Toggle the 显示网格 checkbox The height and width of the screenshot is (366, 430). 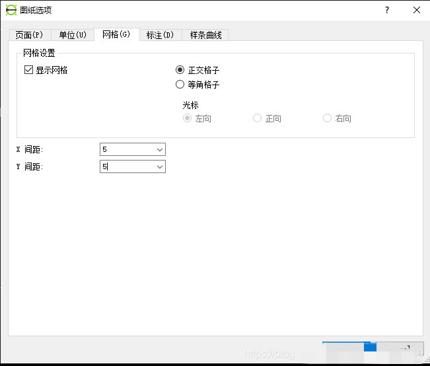tap(28, 70)
